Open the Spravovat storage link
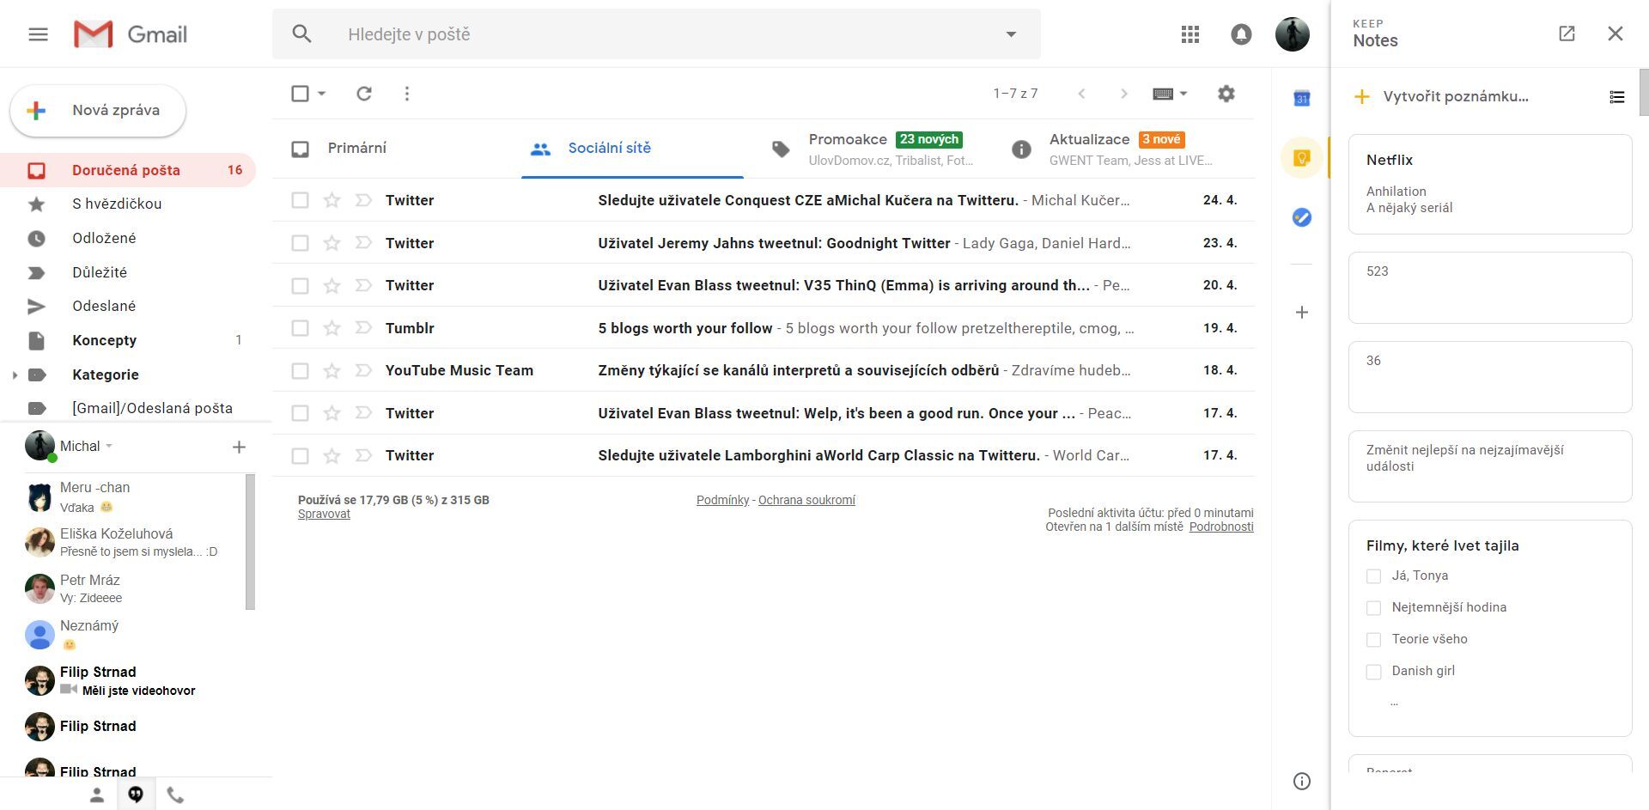The height and width of the screenshot is (810, 1649). click(323, 514)
